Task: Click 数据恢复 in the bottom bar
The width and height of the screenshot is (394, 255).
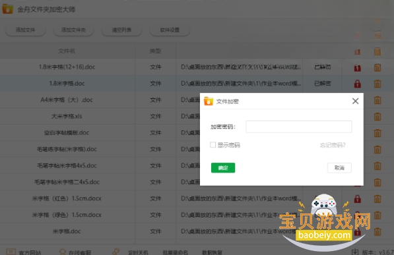Action: pyautogui.click(x=212, y=252)
